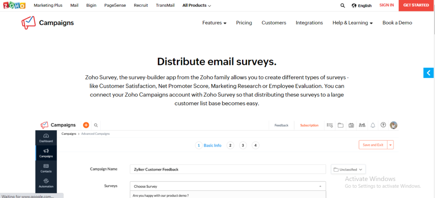
Task: Expand the Features menu
Action: (x=215, y=23)
